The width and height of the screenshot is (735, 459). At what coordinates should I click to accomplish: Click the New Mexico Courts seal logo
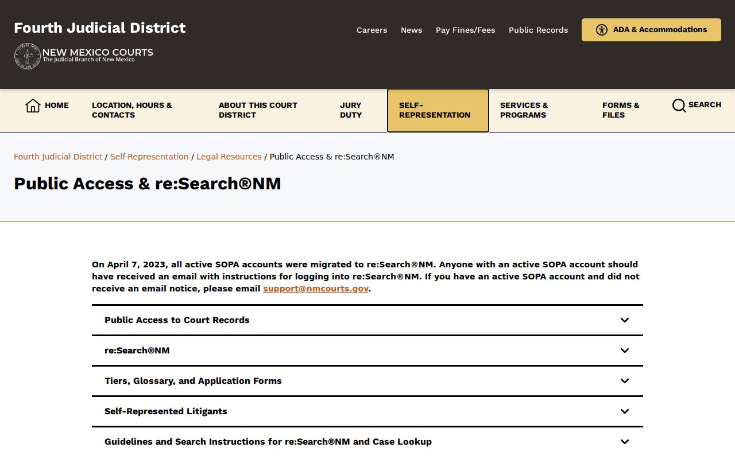[27, 56]
